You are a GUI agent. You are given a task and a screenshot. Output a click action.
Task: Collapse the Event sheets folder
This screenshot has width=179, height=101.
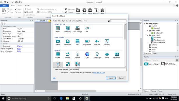[x=147, y=31]
